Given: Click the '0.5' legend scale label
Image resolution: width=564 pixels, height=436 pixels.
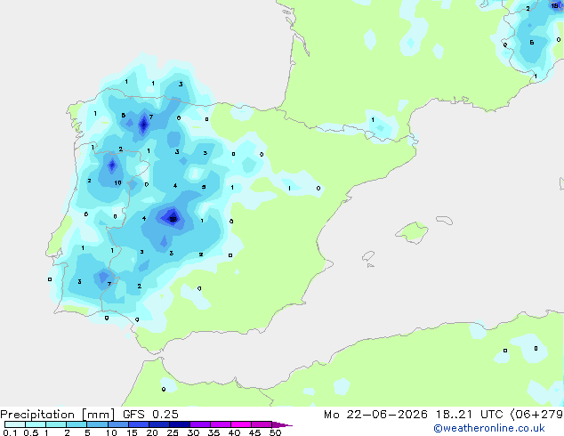Looking at the screenshot, I should [x=30, y=432].
